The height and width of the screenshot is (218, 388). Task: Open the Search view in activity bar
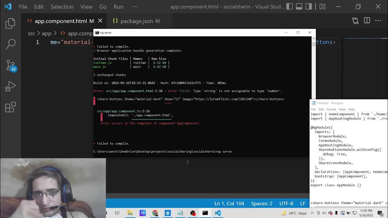coord(10,44)
